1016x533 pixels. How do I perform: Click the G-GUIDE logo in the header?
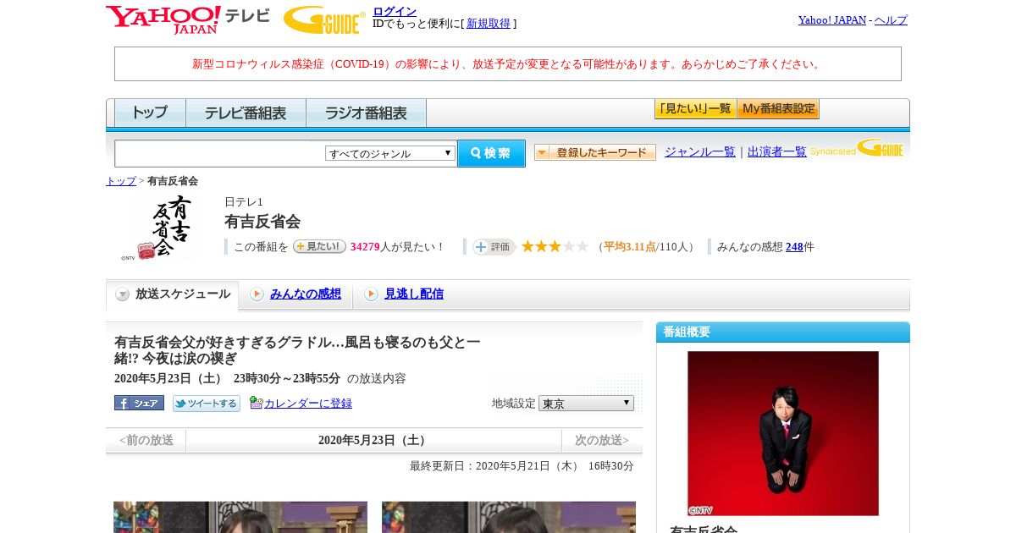[324, 19]
